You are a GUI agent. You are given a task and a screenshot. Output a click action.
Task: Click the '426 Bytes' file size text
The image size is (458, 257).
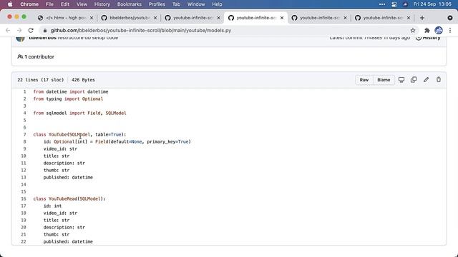(83, 80)
